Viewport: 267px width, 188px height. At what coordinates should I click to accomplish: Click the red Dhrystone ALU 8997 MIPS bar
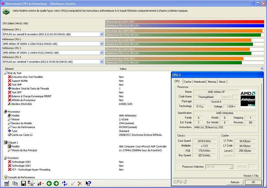coord(184,22)
